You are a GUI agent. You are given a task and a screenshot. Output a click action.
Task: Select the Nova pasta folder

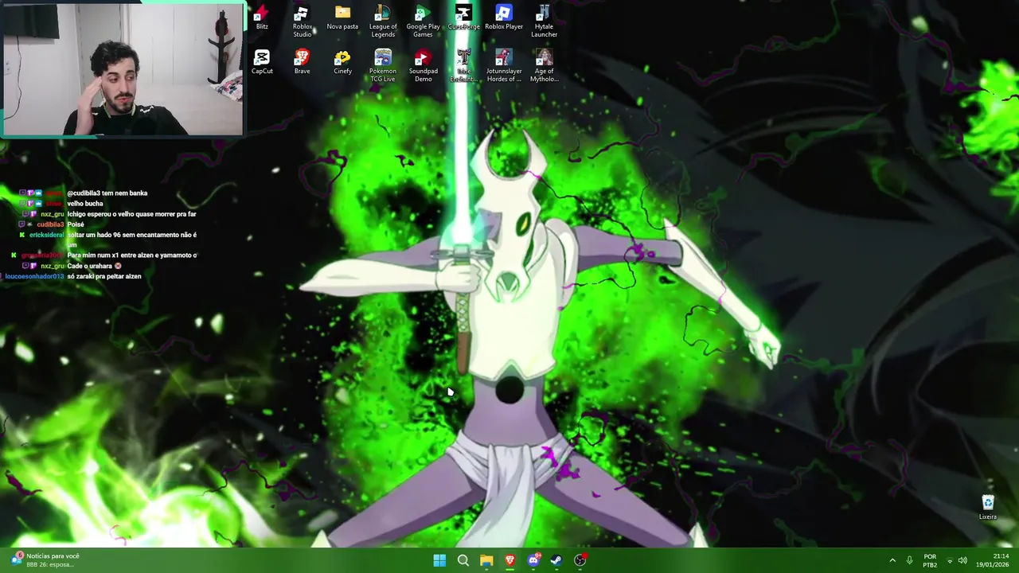click(342, 18)
